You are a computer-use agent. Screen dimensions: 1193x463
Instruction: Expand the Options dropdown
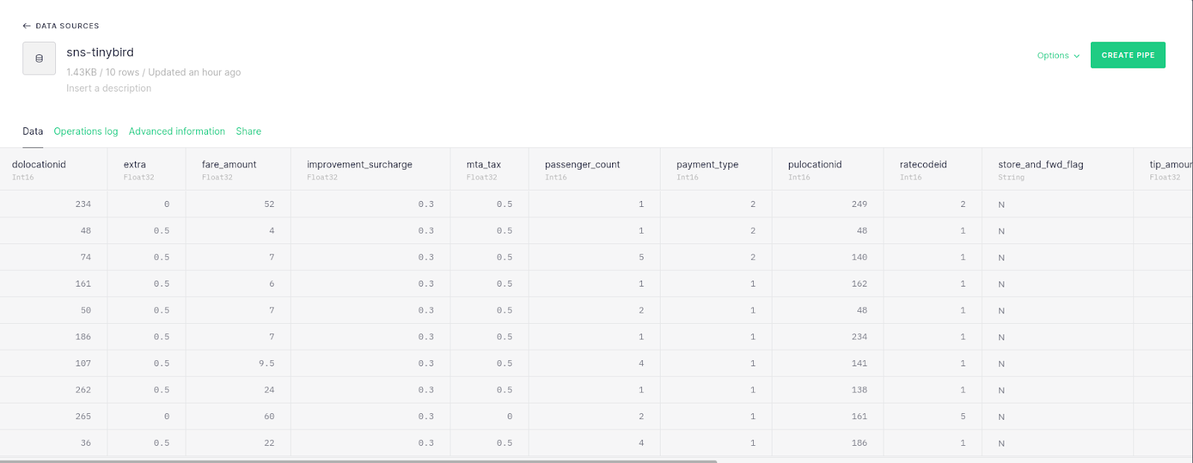tap(1058, 56)
